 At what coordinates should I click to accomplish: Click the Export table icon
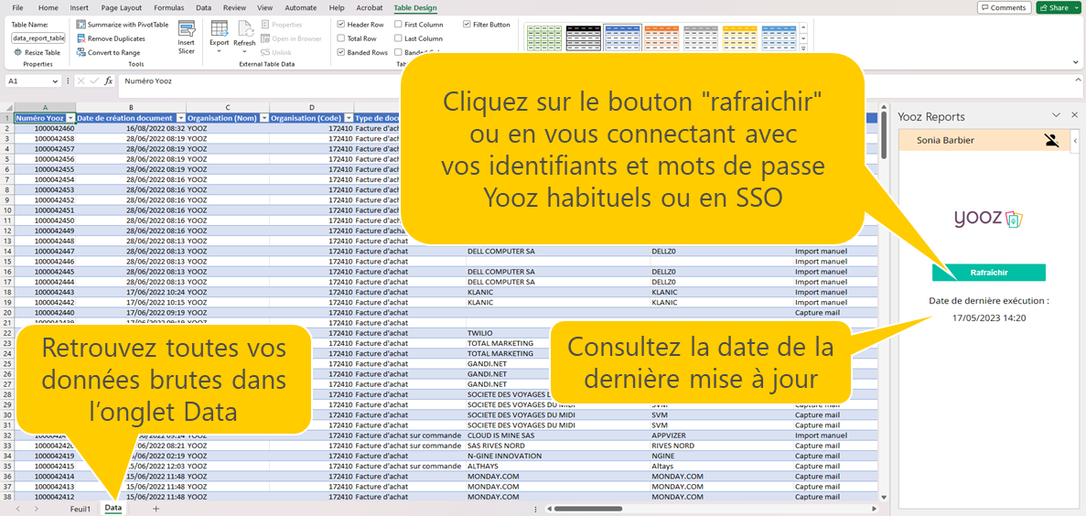click(x=220, y=28)
